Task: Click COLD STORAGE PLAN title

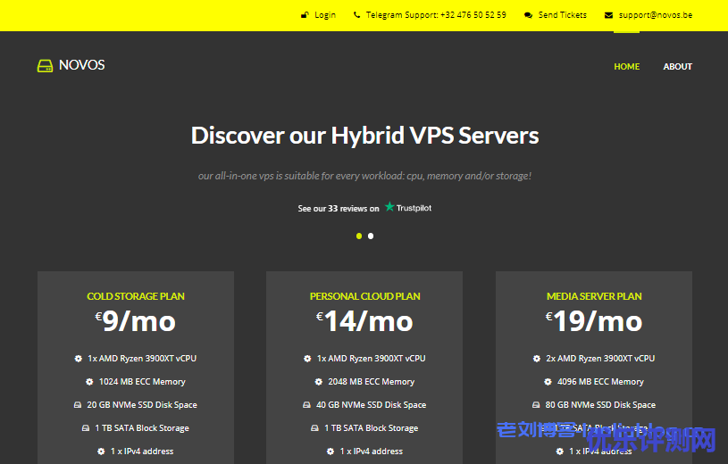Action: pyautogui.click(x=136, y=296)
